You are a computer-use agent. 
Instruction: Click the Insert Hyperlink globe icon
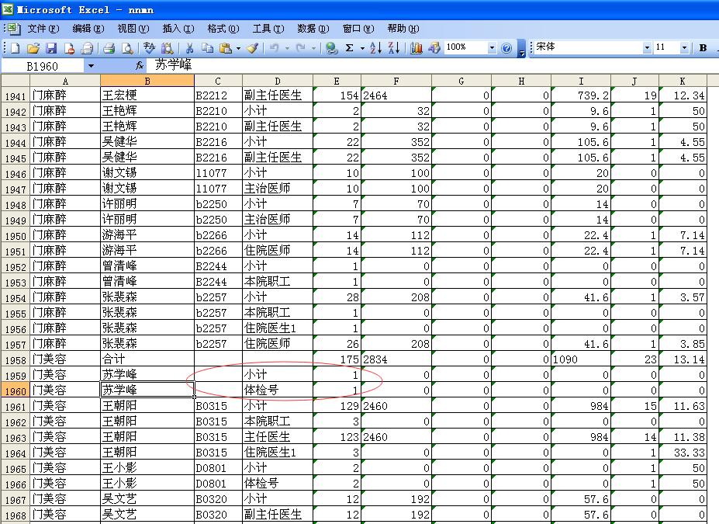tap(331, 47)
